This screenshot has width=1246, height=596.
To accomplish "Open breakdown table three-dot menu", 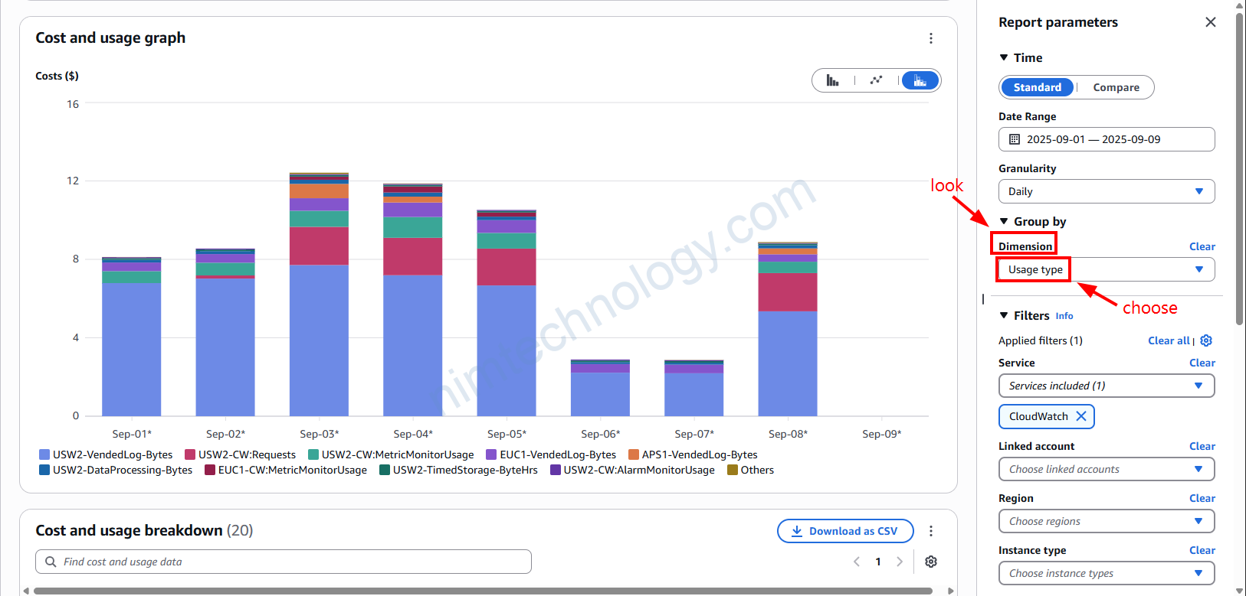I will pyautogui.click(x=930, y=531).
